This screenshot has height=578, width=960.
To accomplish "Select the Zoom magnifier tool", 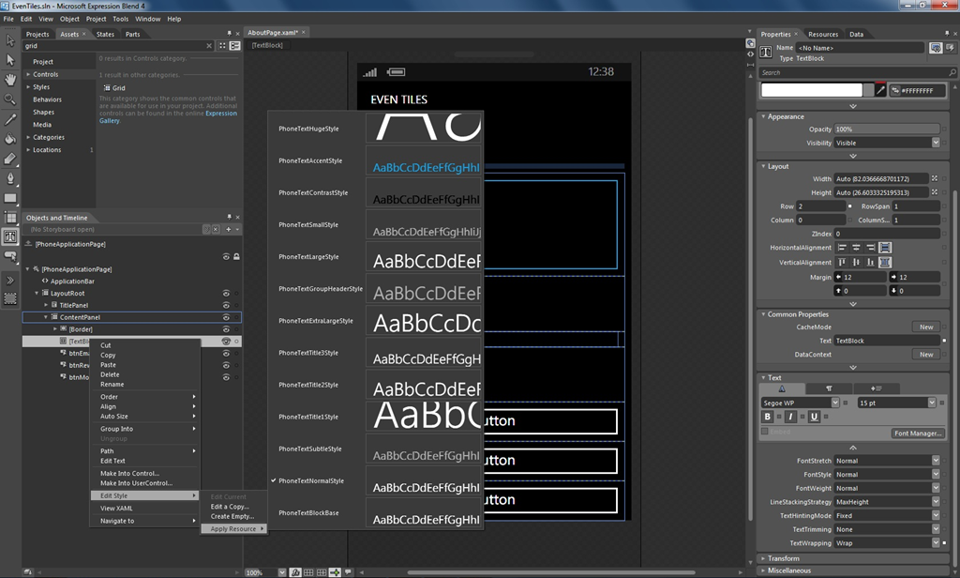I will [10, 99].
